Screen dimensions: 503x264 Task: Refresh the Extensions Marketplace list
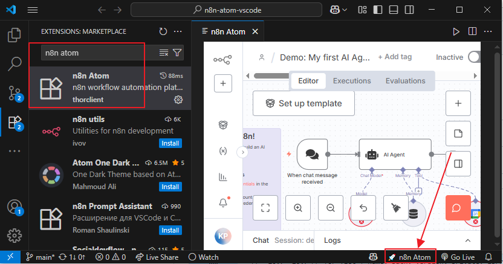click(163, 31)
